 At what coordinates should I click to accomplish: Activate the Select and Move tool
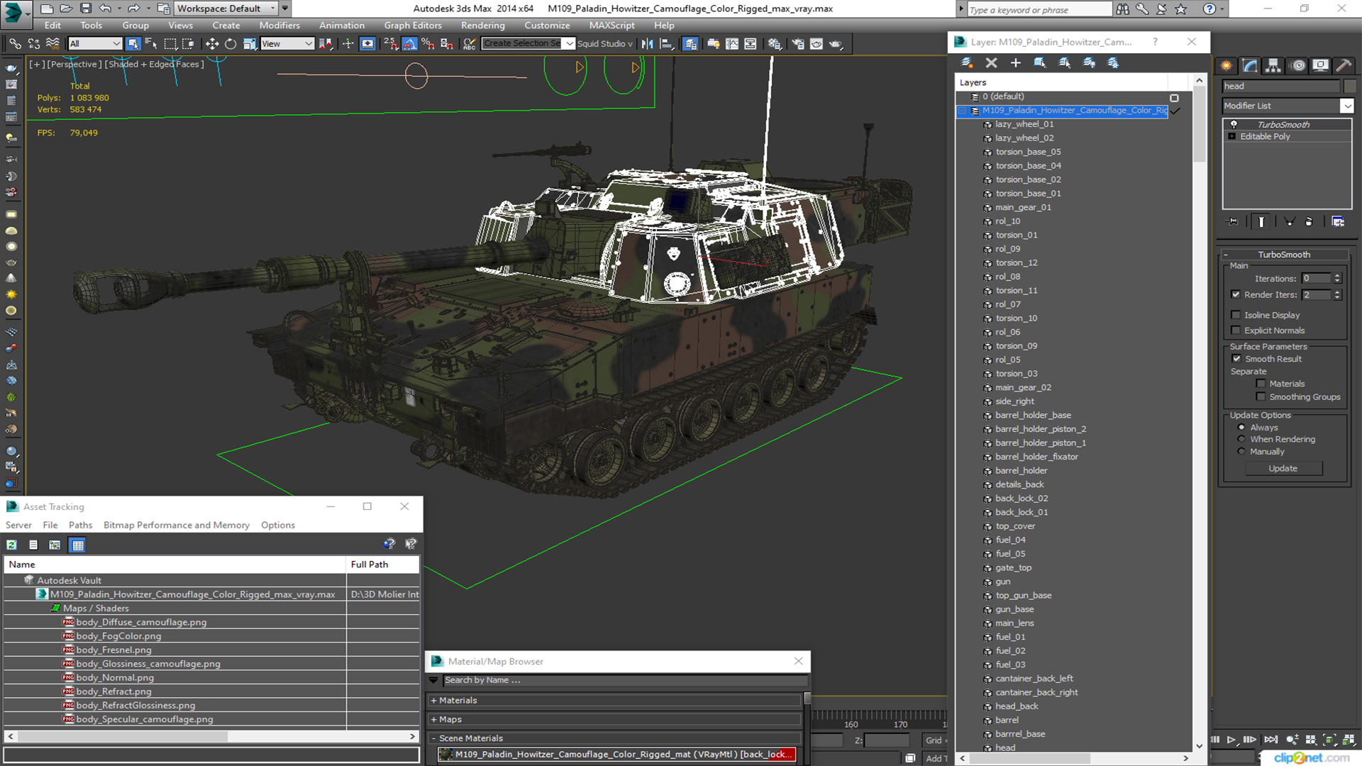tap(211, 44)
